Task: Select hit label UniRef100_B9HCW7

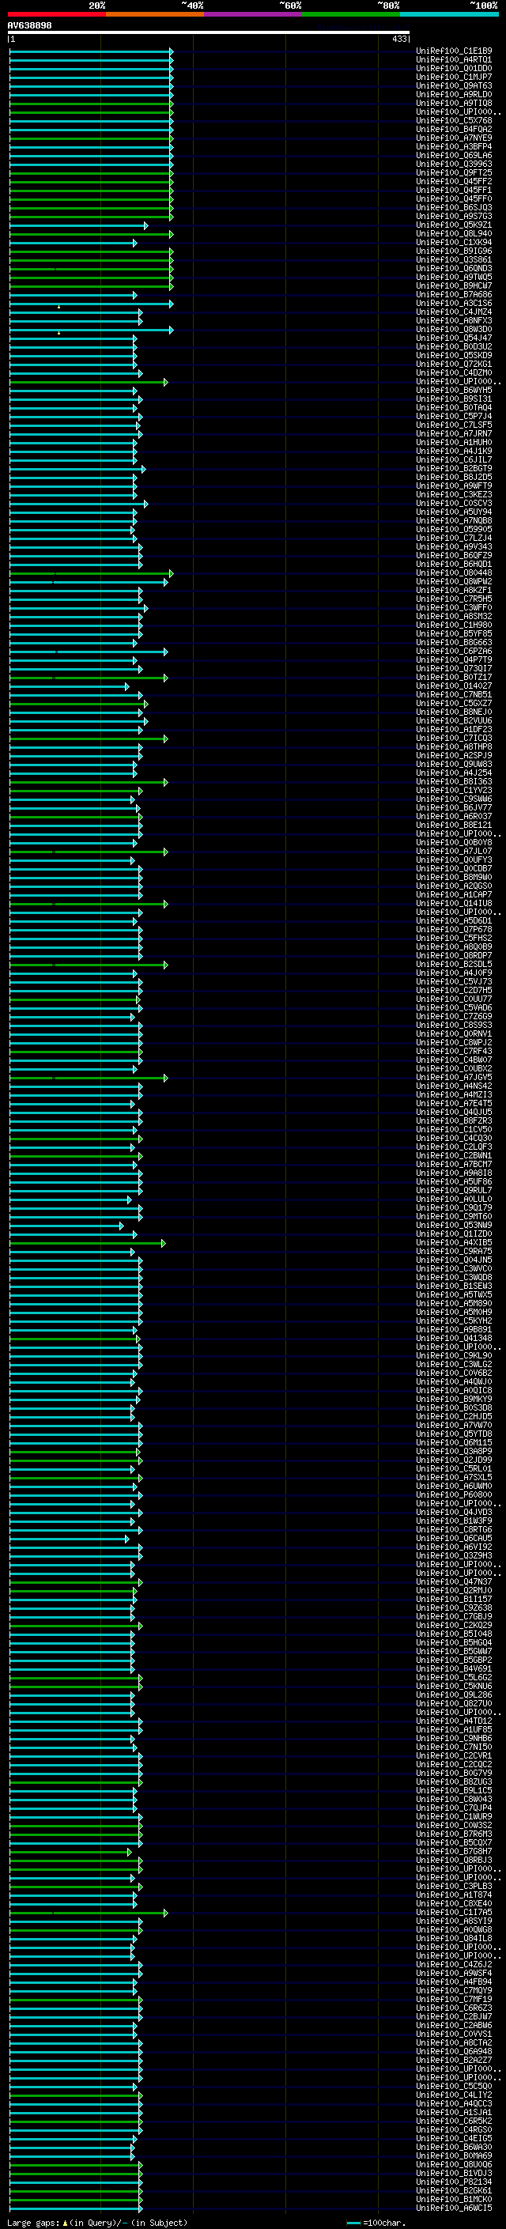Action: (x=454, y=285)
